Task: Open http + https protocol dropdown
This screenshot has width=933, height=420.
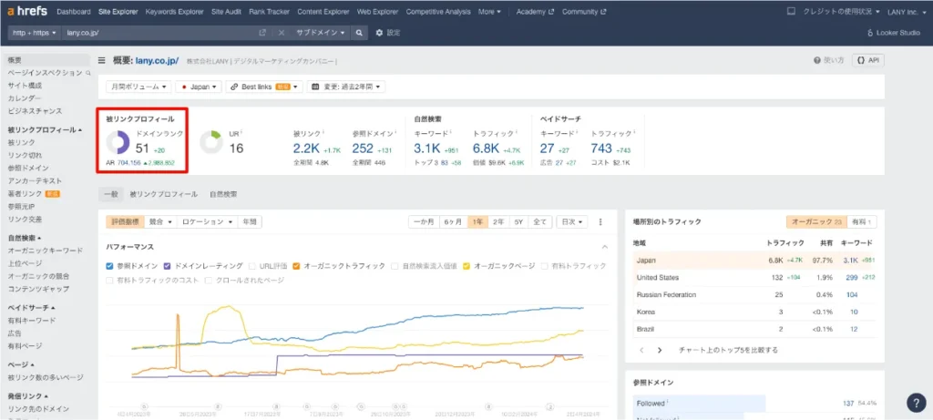Action: click(35, 33)
